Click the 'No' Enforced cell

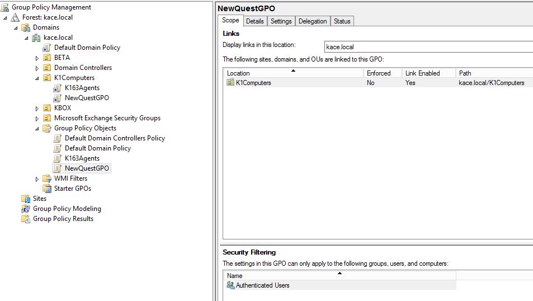370,83
